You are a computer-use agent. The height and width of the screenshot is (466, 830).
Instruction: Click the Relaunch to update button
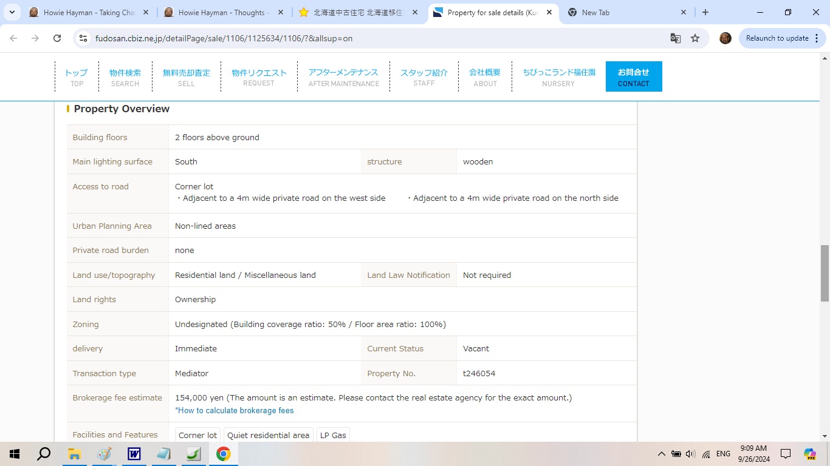(x=777, y=38)
